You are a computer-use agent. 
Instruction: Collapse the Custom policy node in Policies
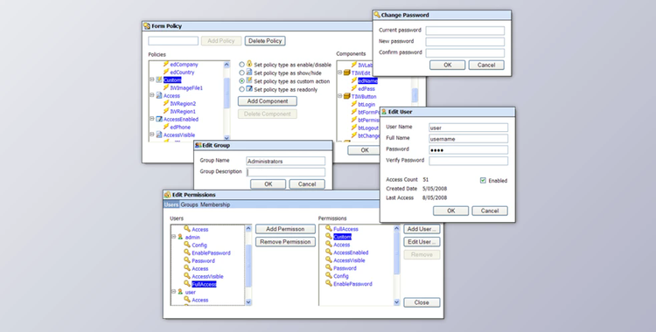tap(152, 80)
